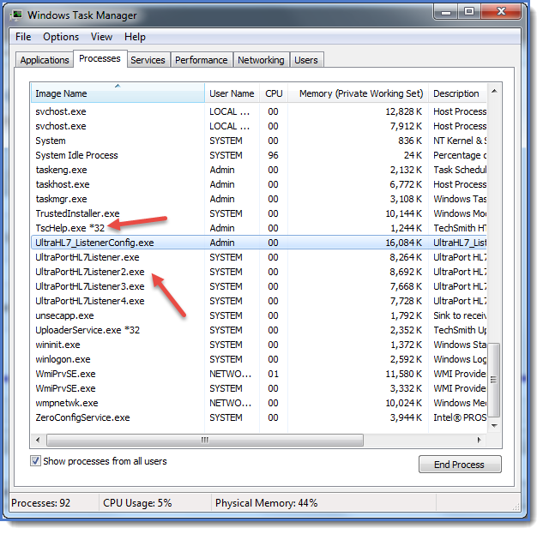This screenshot has height=534, width=543.
Task: Click the End Process button
Action: pos(460,464)
